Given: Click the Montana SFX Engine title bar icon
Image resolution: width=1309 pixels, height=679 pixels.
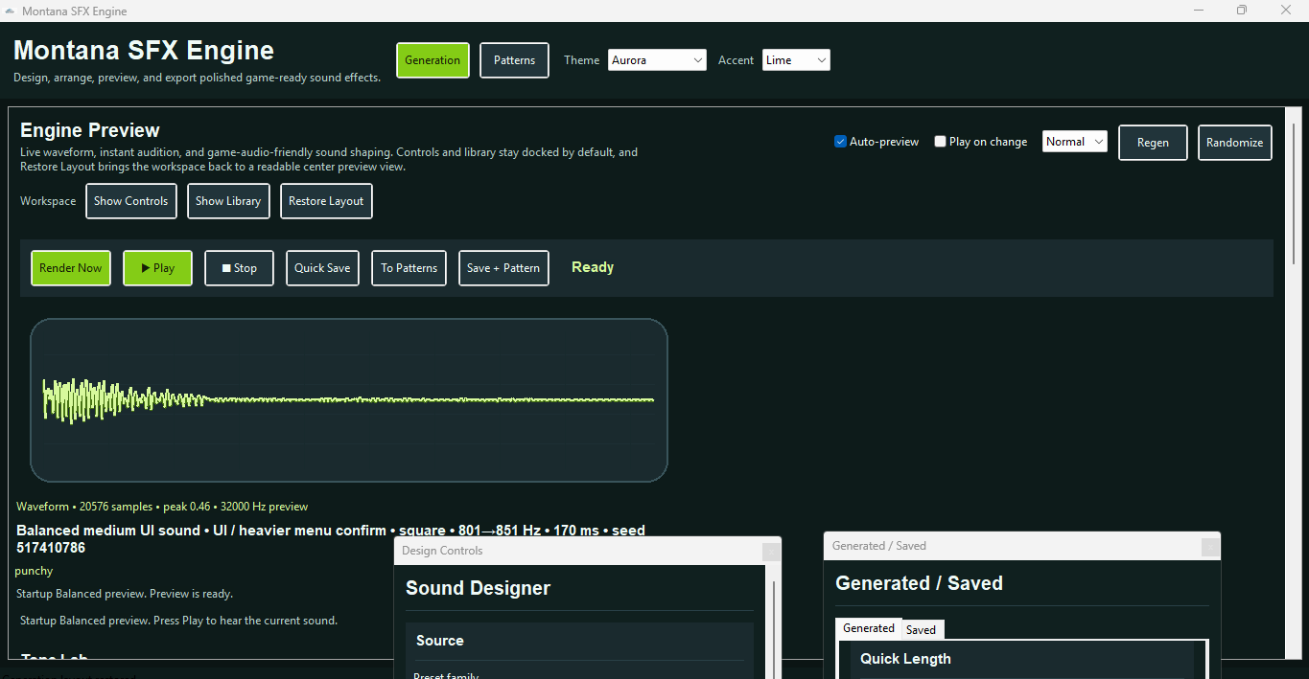Looking at the screenshot, I should [x=10, y=11].
